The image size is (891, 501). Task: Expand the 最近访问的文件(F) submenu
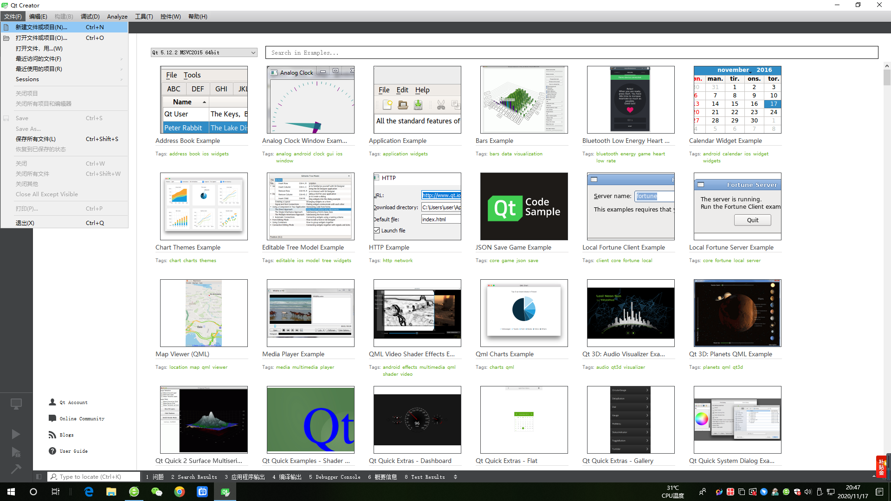[x=65, y=59]
